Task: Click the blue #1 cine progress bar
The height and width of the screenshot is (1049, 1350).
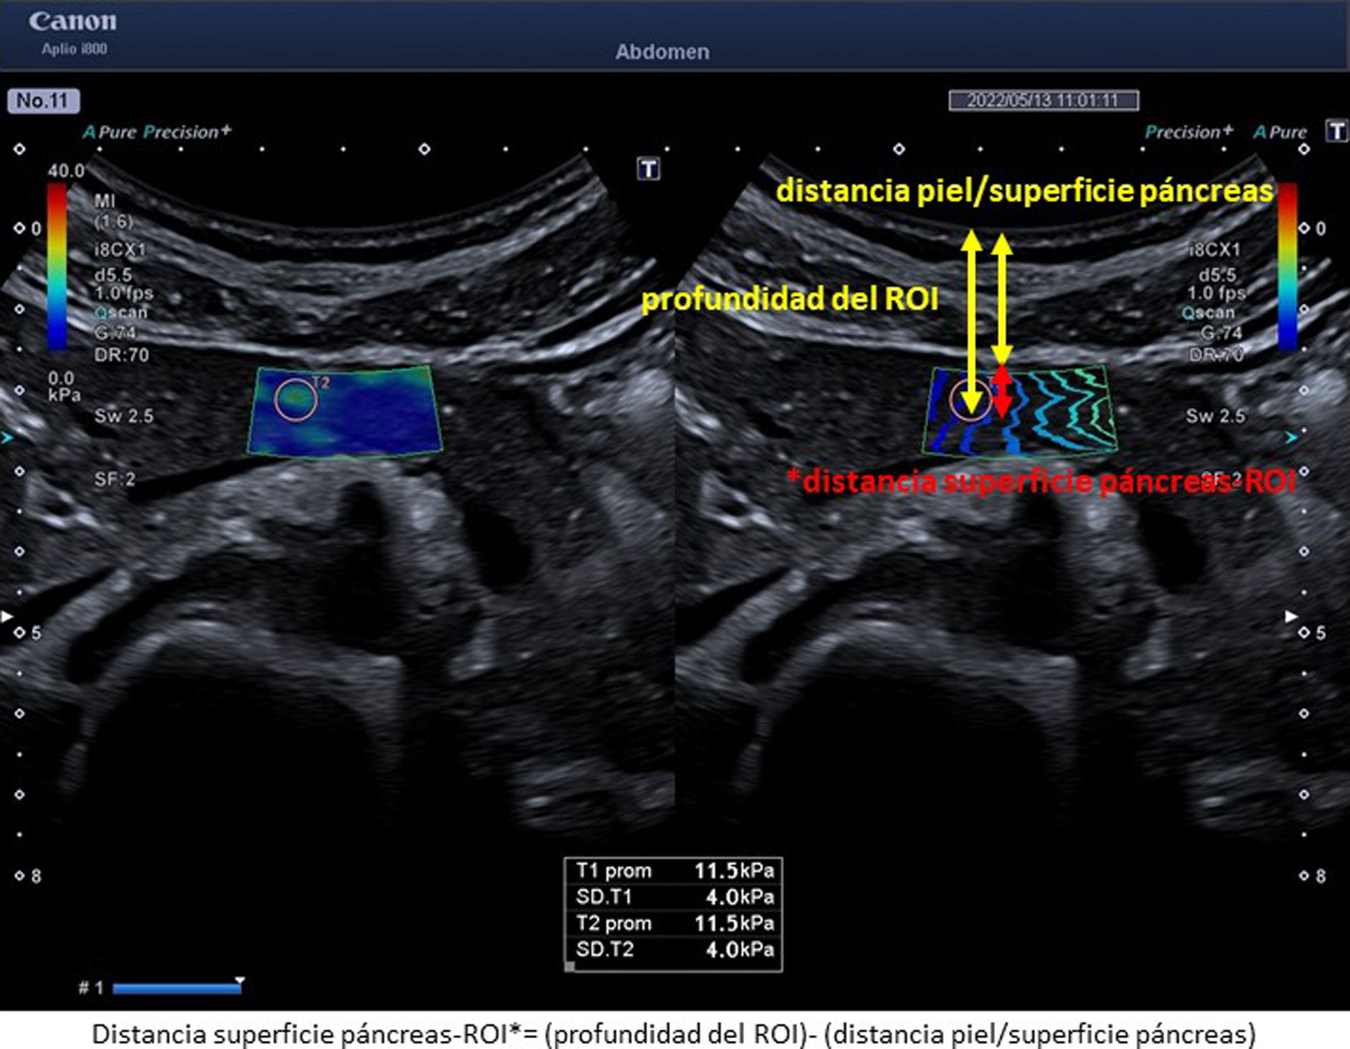Action: 177,988
